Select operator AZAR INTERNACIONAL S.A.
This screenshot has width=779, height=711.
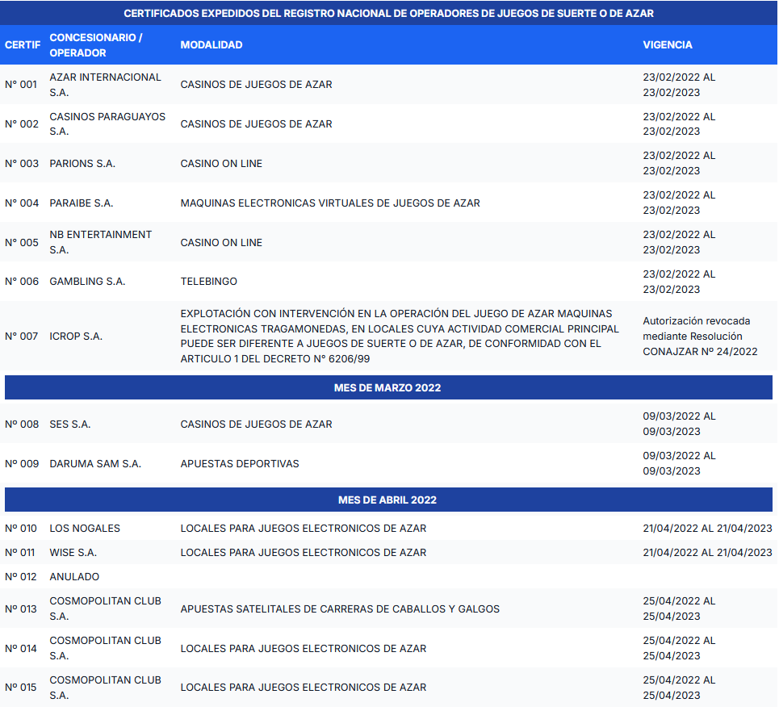coord(105,85)
